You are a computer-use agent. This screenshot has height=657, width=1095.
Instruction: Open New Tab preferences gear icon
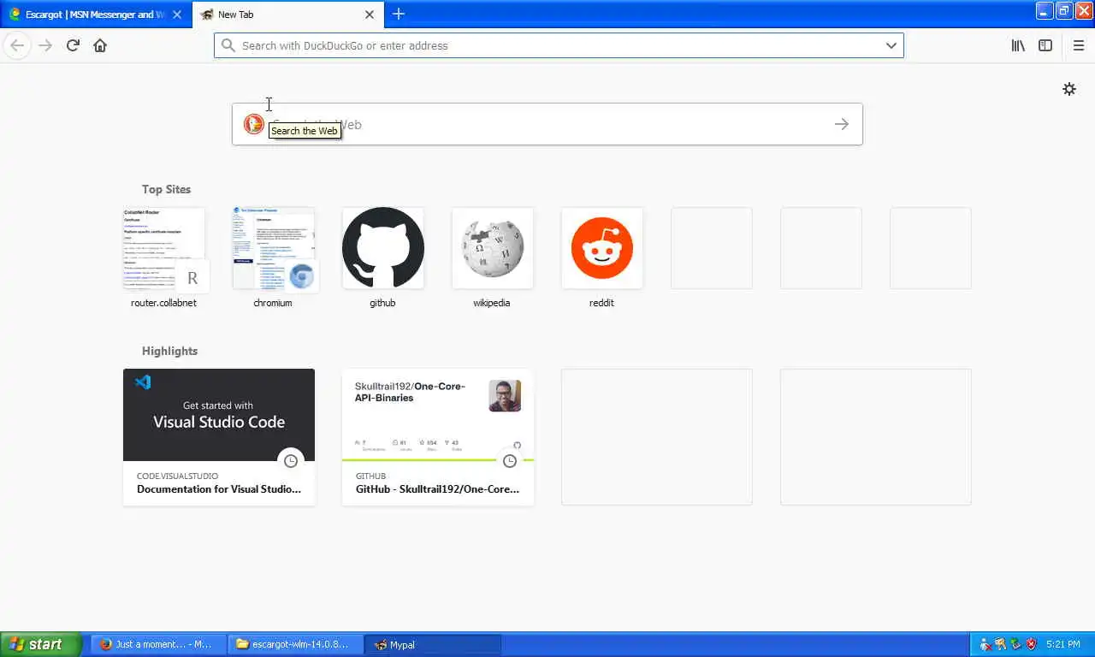click(x=1069, y=89)
